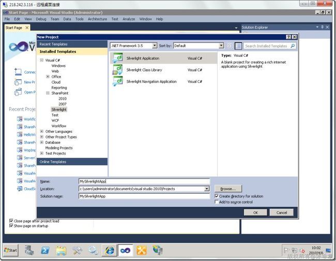
Task: Select the Silverlight tree item
Action: click(59, 110)
